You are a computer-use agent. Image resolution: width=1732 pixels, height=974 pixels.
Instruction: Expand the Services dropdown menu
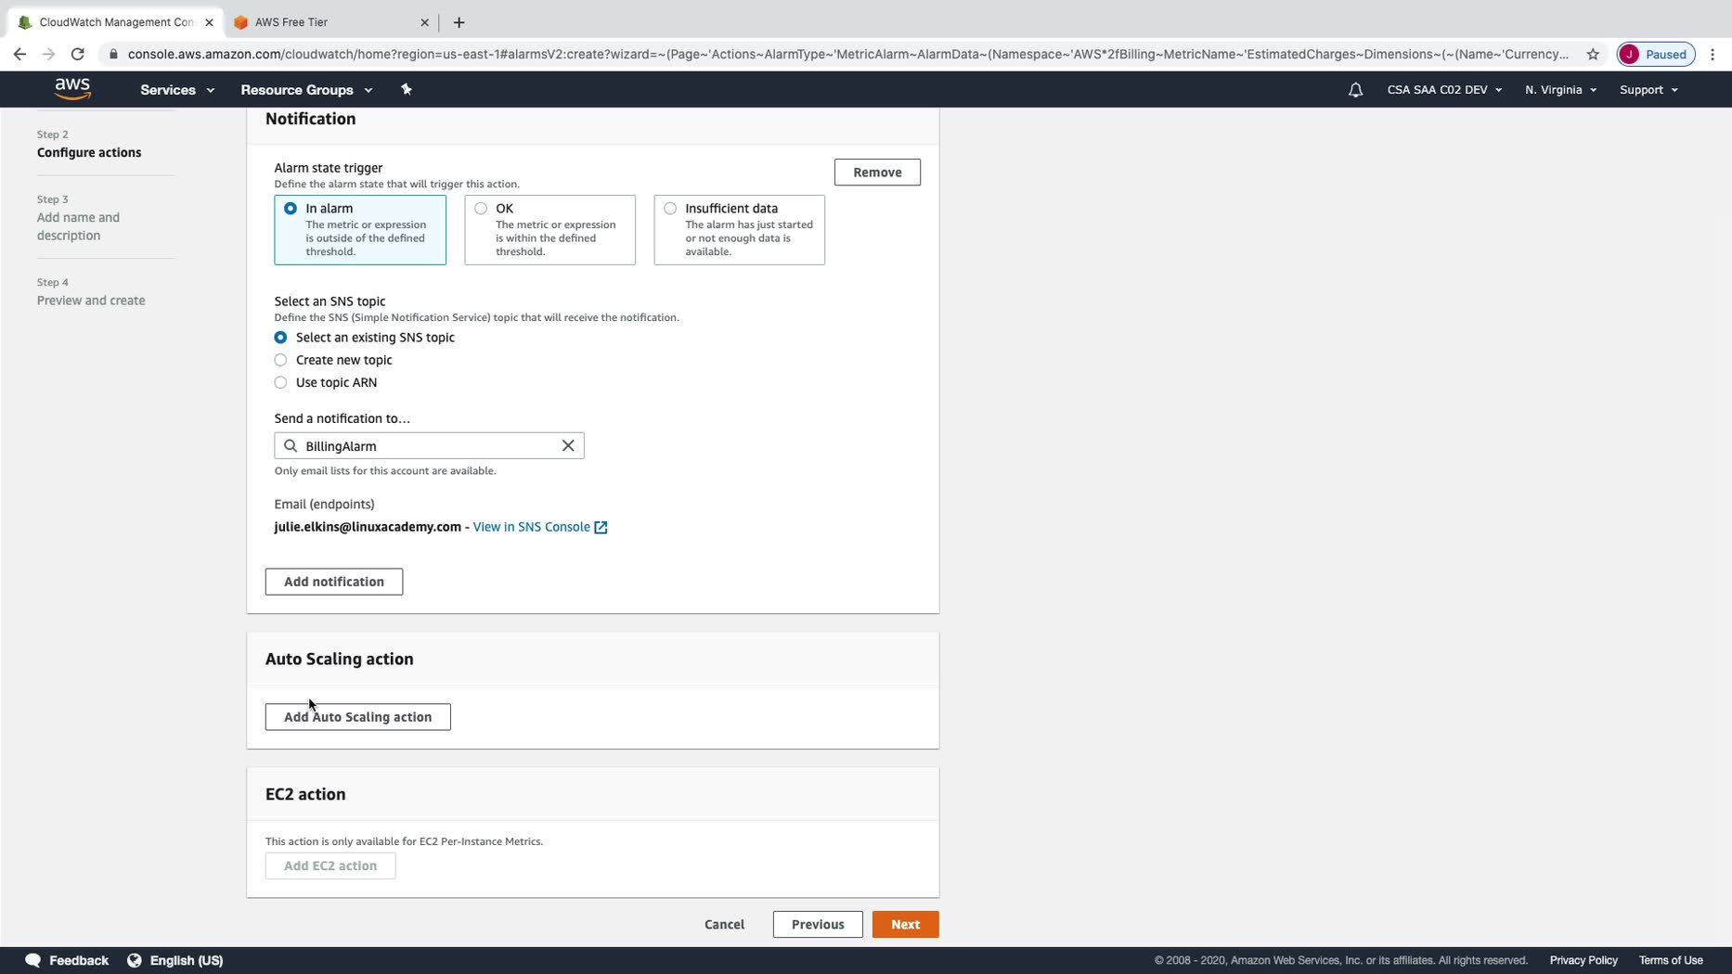(177, 90)
